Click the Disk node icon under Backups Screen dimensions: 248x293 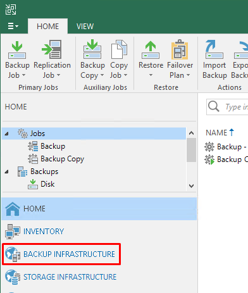(x=33, y=184)
